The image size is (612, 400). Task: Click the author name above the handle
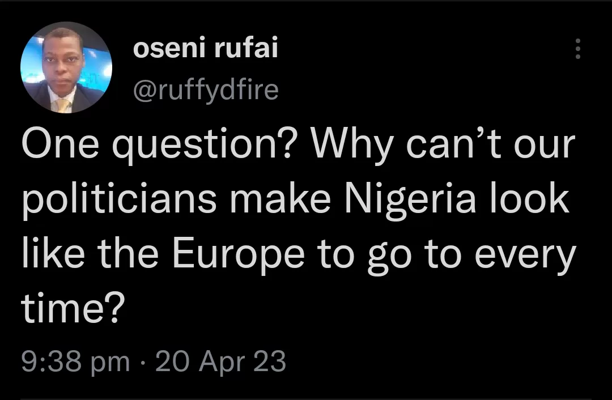point(206,49)
